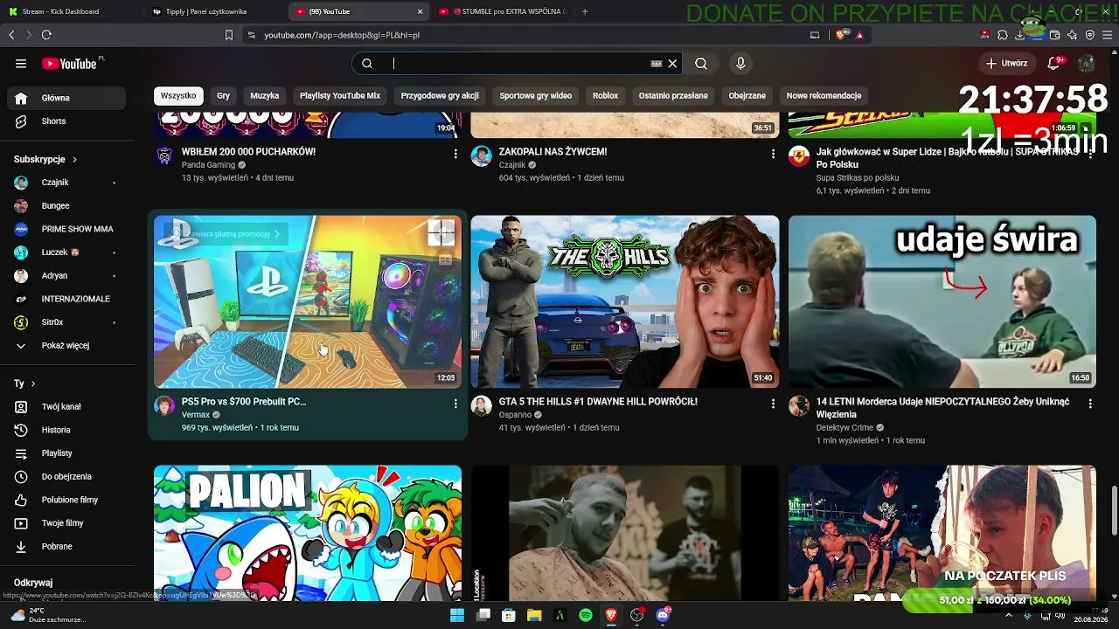Open the Vermax channel link
Image resolution: width=1119 pixels, height=629 pixels.
[x=196, y=415]
